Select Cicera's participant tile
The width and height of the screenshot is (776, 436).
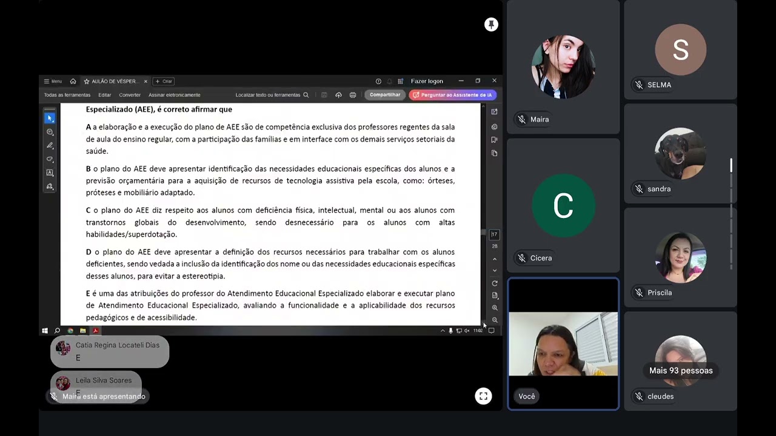tap(563, 205)
